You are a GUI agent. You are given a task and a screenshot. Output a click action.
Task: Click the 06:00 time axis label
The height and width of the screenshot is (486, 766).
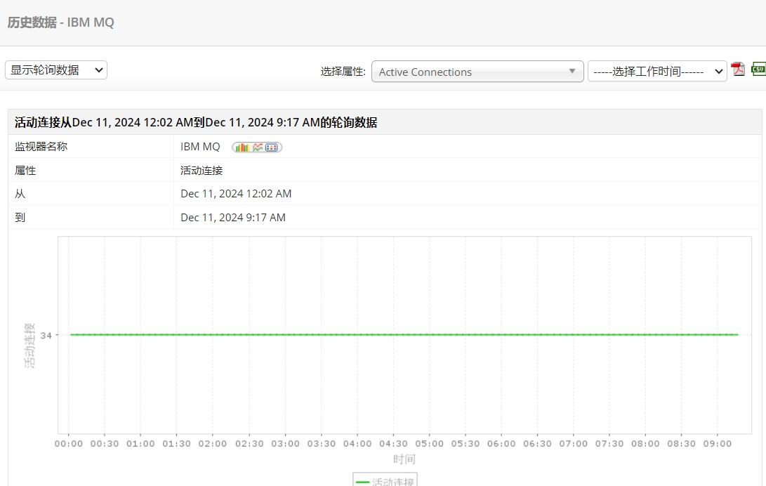(501, 443)
